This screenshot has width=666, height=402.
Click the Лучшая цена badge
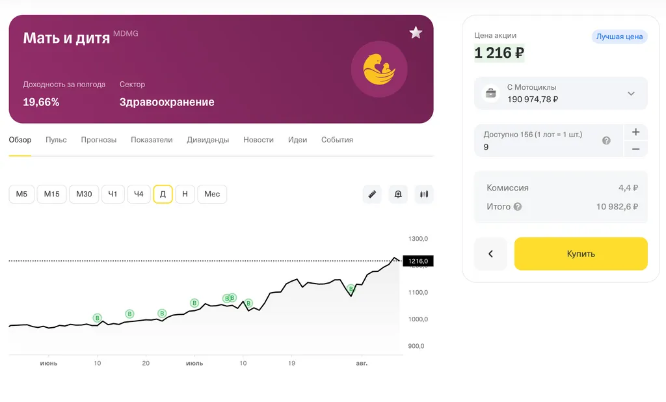619,36
